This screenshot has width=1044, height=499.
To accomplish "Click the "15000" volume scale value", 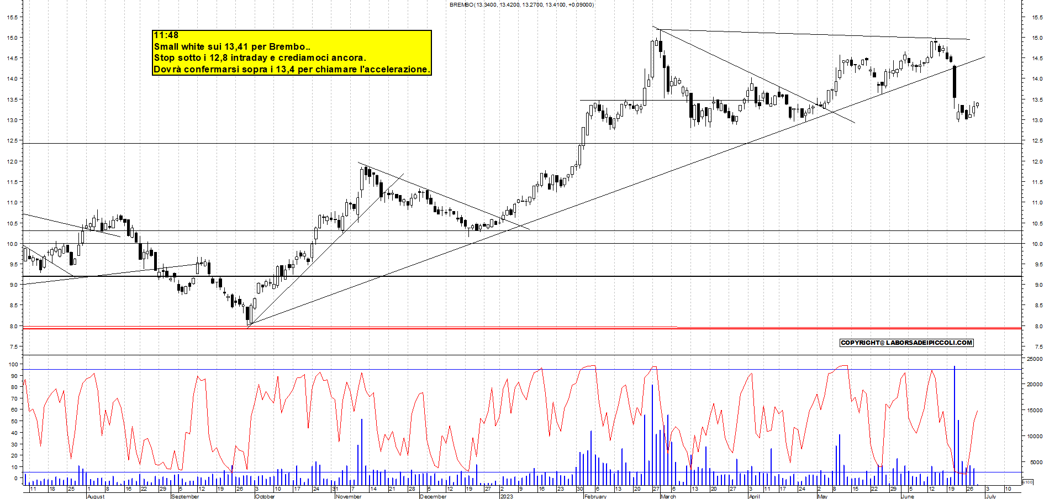I will [x=1035, y=411].
